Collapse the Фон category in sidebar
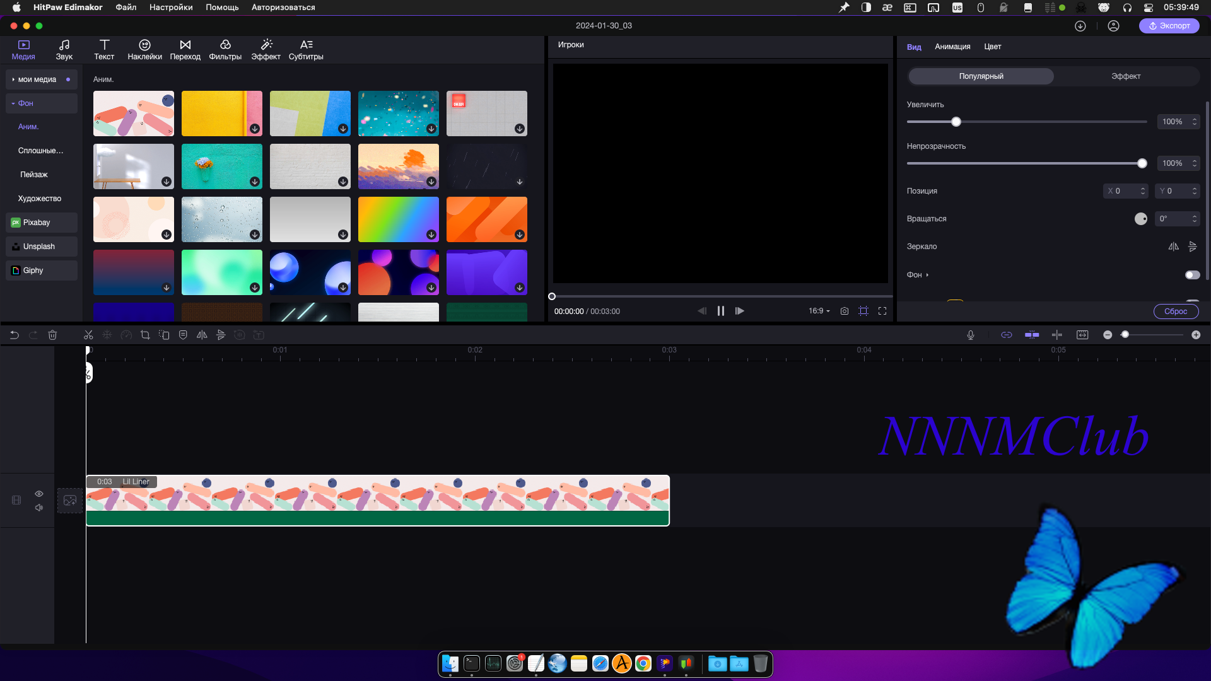 pos(13,103)
